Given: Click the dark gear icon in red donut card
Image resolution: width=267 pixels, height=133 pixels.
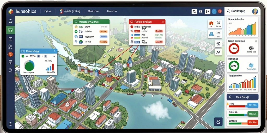Looking at the screenshot, I should (x=251, y=48).
